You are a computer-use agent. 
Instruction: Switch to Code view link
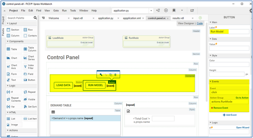(200, 23)
